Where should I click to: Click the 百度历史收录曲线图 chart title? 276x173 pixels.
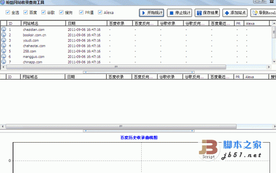click(139, 138)
